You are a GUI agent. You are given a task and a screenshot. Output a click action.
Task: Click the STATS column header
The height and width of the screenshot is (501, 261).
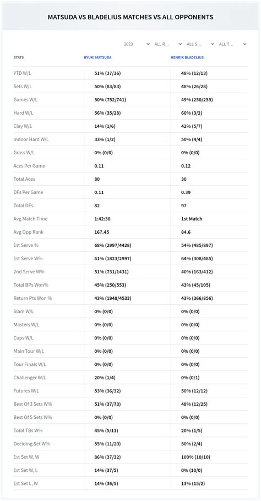[x=19, y=57]
